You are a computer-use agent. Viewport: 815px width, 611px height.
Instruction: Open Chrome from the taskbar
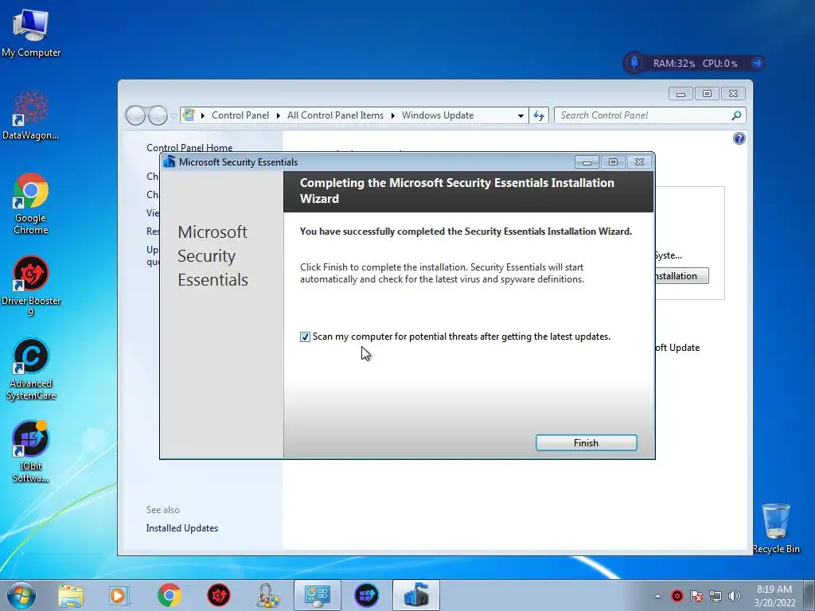coord(169,595)
